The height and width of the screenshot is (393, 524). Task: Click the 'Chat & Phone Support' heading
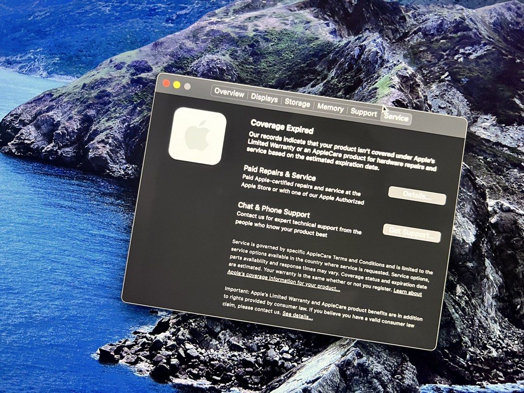[274, 210]
